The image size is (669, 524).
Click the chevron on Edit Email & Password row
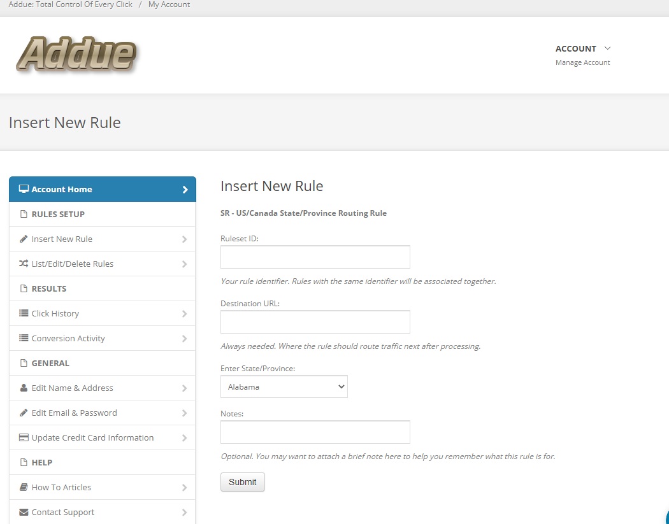(184, 413)
